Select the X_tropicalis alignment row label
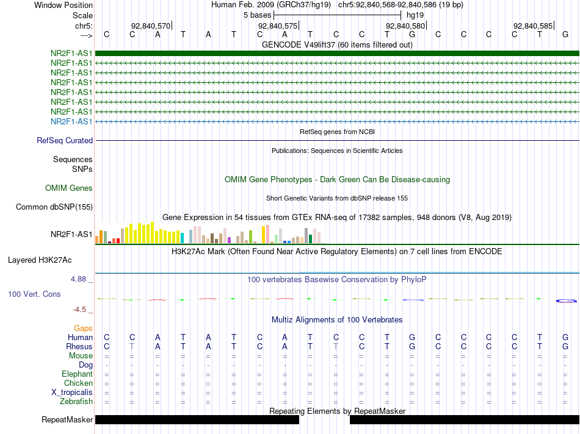The image size is (580, 434). 72,393
